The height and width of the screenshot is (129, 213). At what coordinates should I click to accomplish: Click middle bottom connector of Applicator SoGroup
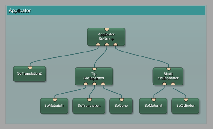click(107, 44)
